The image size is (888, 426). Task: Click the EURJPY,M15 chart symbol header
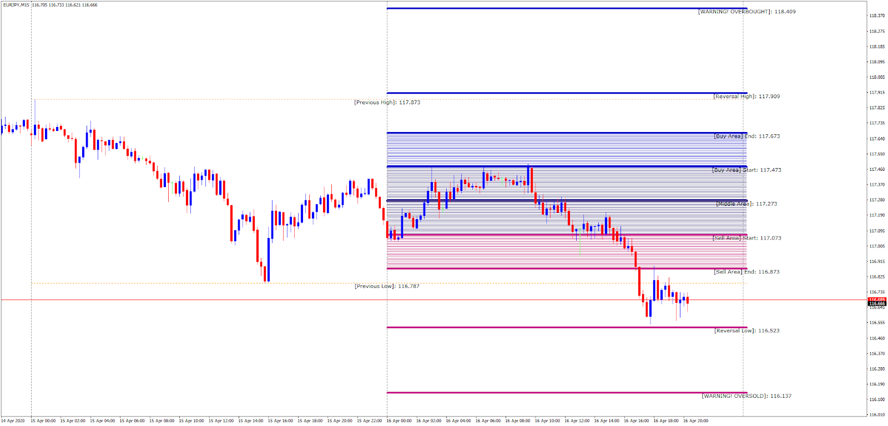[50, 5]
